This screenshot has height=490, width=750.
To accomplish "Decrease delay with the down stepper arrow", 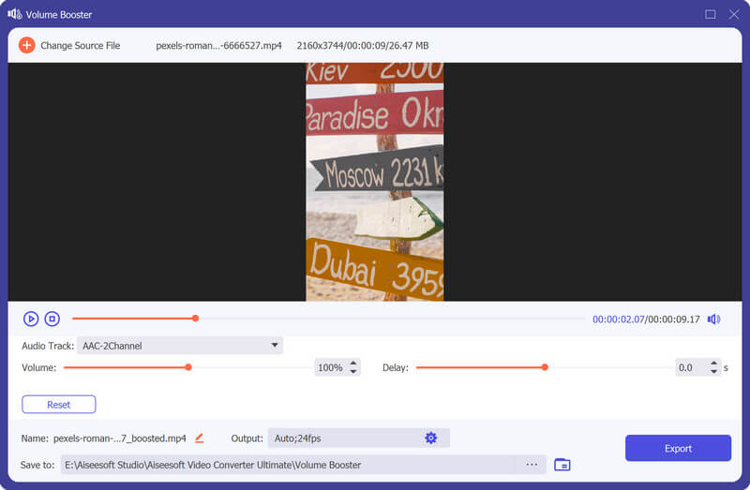I will click(x=713, y=371).
